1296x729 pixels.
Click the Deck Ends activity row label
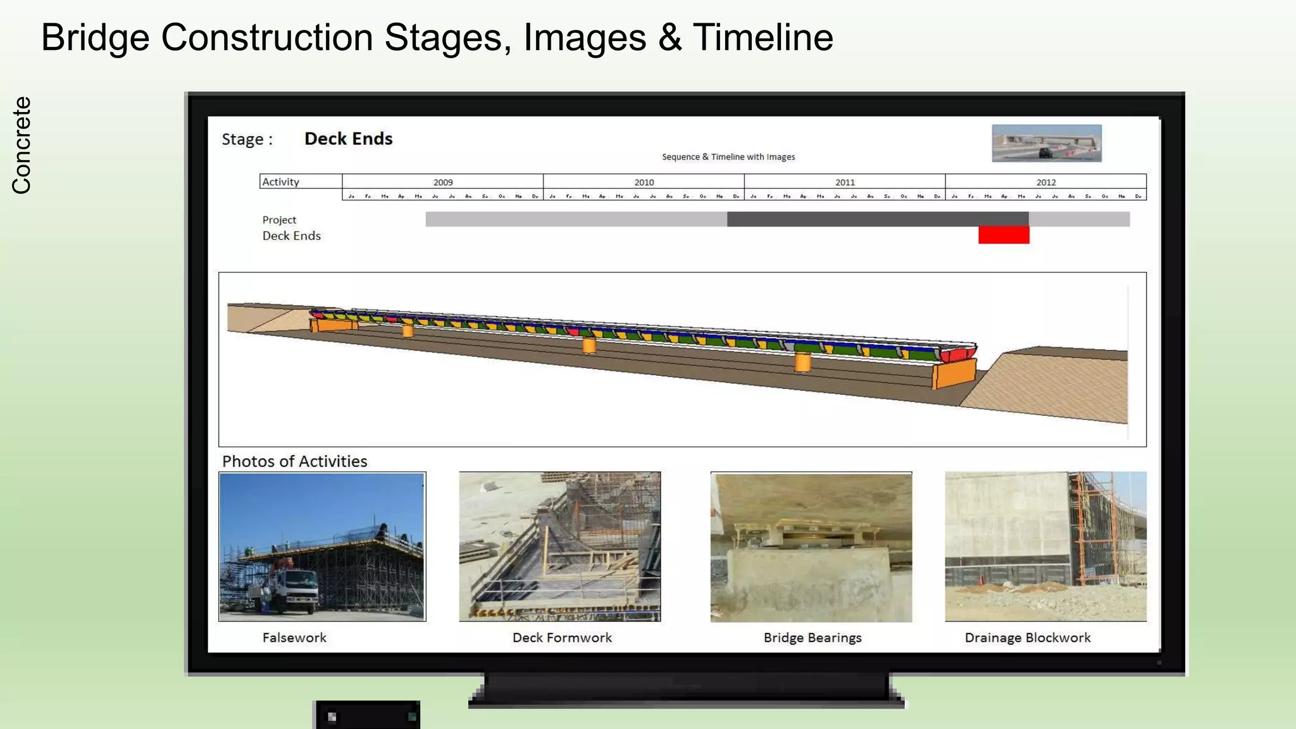click(291, 235)
